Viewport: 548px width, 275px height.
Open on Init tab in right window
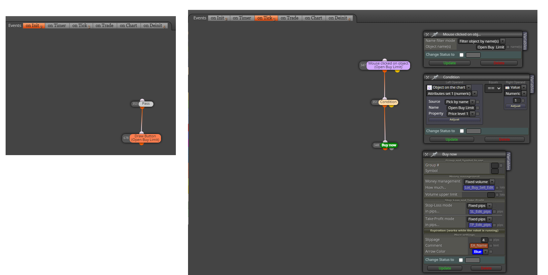(x=219, y=18)
